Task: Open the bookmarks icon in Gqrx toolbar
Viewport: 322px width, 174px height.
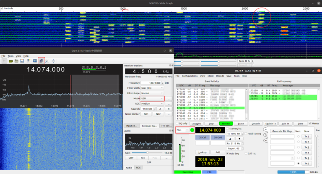Action: [29, 61]
